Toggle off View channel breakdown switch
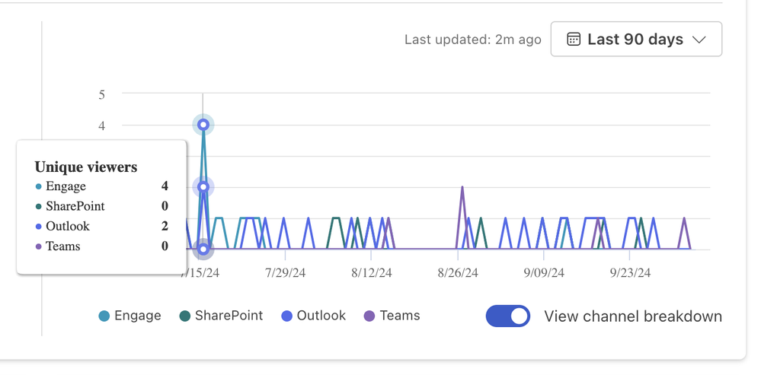This screenshot has height=375, width=761. coord(507,316)
